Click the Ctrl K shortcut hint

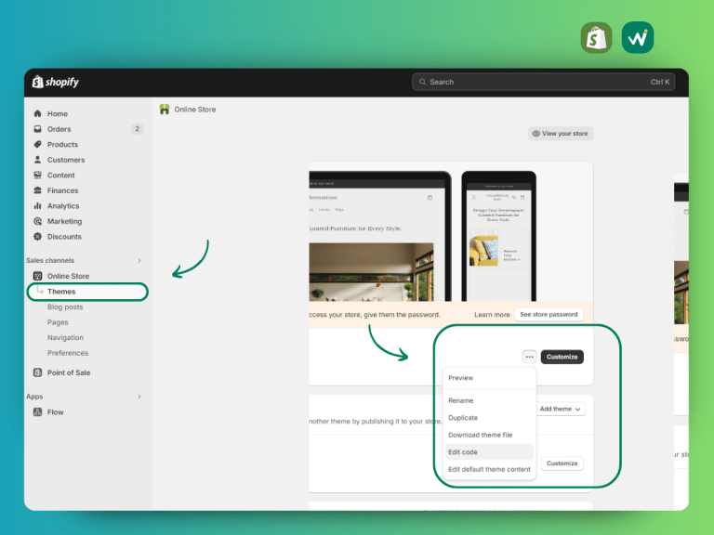tap(660, 82)
